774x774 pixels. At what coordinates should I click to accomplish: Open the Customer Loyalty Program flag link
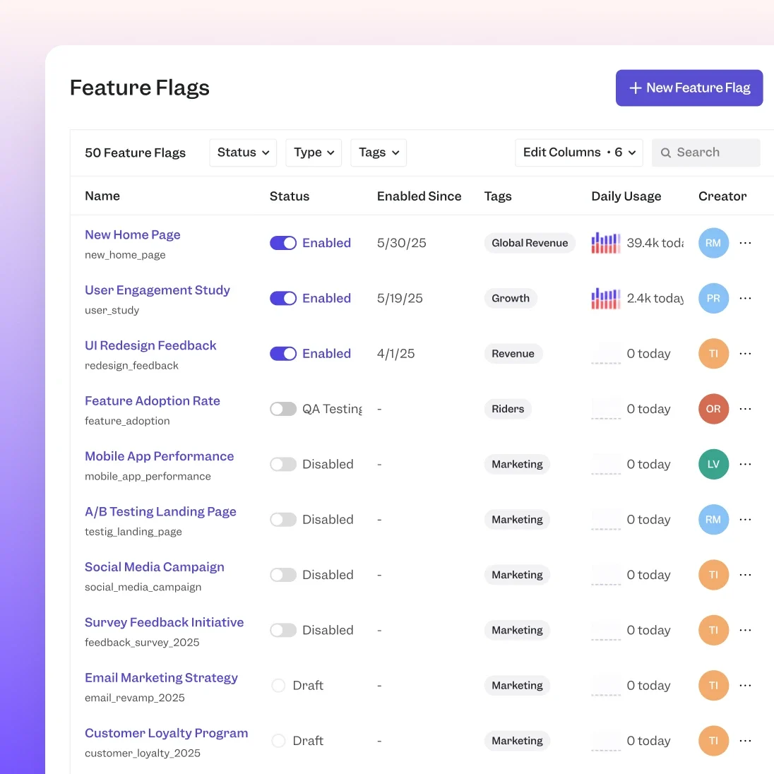(166, 733)
